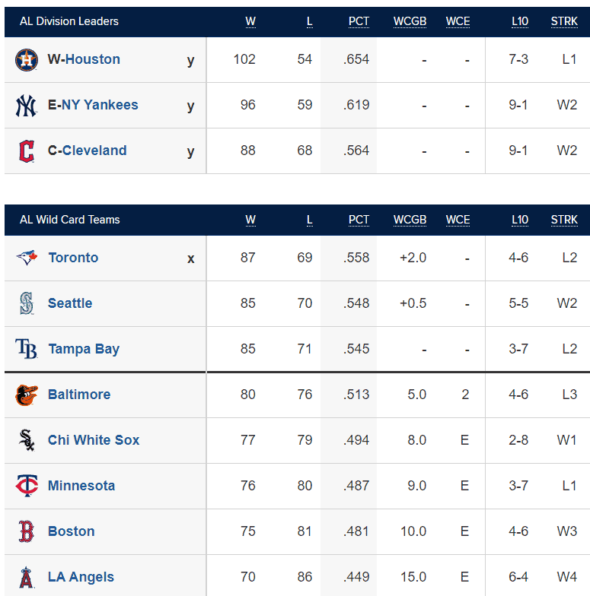
Task: Click STRK header in Division Leaders table
Action: point(564,21)
